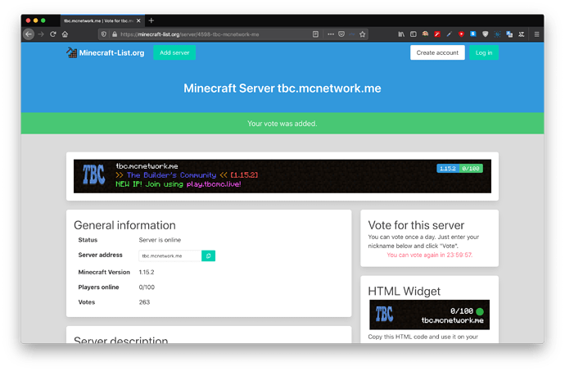
Task: Click the 'Server address' label
Action: coord(100,255)
